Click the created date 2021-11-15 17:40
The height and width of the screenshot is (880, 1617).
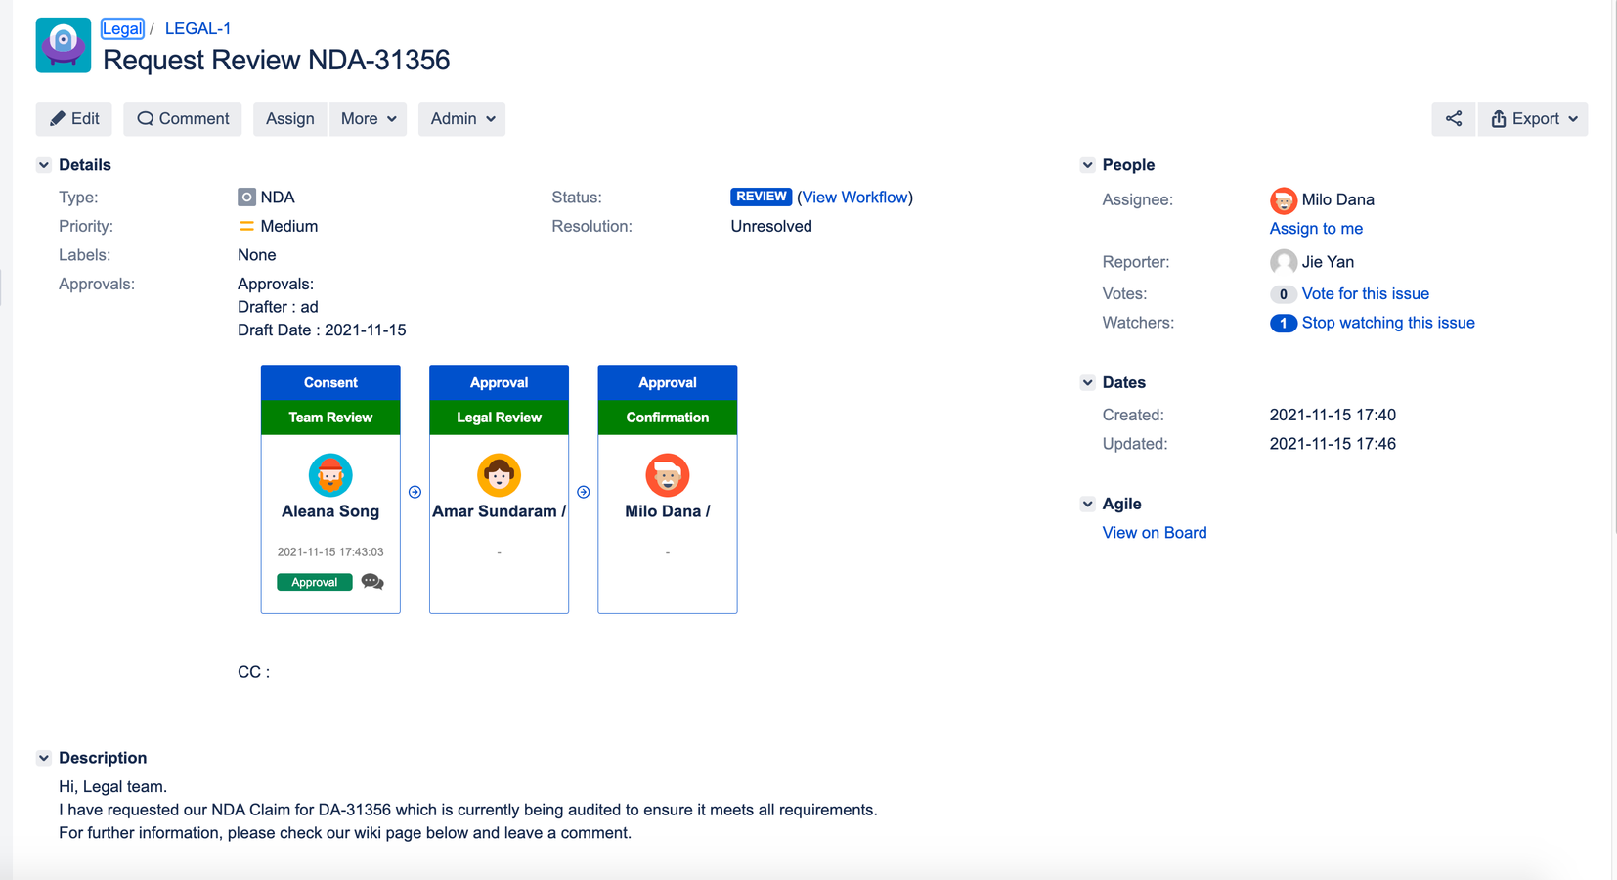tap(1333, 416)
